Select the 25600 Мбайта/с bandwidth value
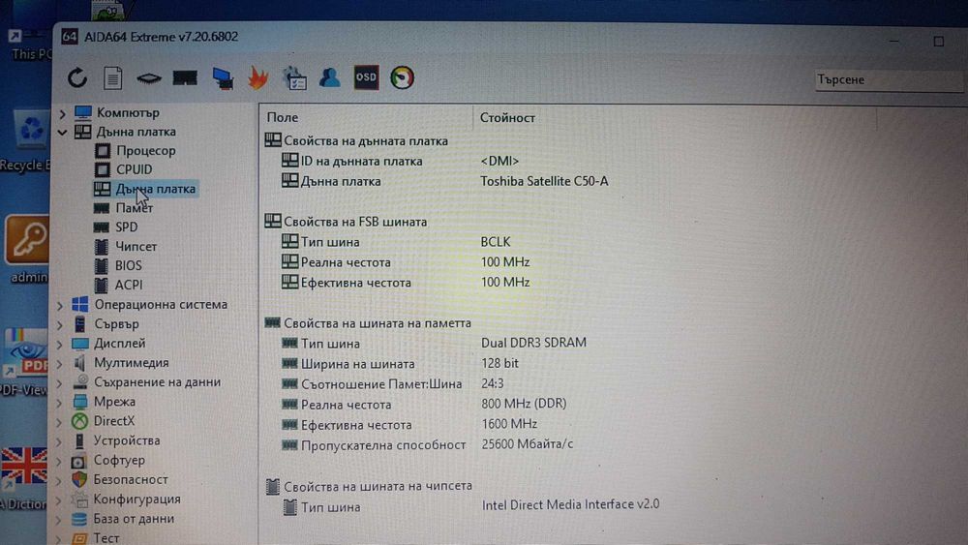The height and width of the screenshot is (545, 968). [x=527, y=443]
